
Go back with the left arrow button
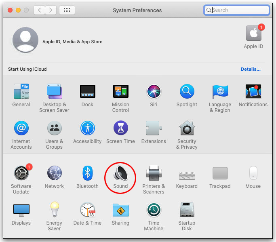point(40,10)
